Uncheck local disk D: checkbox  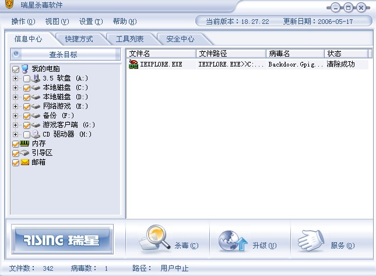tap(27, 97)
